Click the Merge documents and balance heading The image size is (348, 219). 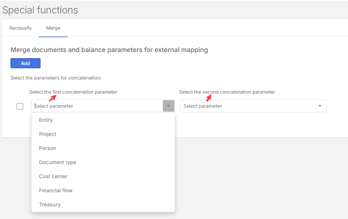[x=109, y=50]
